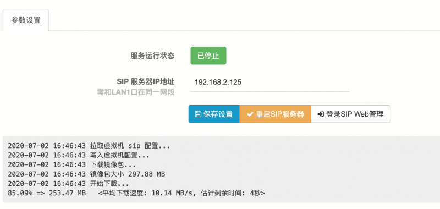Click the floppy disk icon on 保存设置
Image resolution: width=440 pixels, height=209 pixels.
(x=198, y=114)
